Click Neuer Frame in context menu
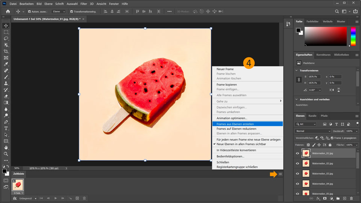 click(x=225, y=69)
